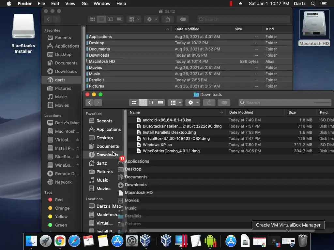
Task: Open the Edit menu
Action: 55,4
